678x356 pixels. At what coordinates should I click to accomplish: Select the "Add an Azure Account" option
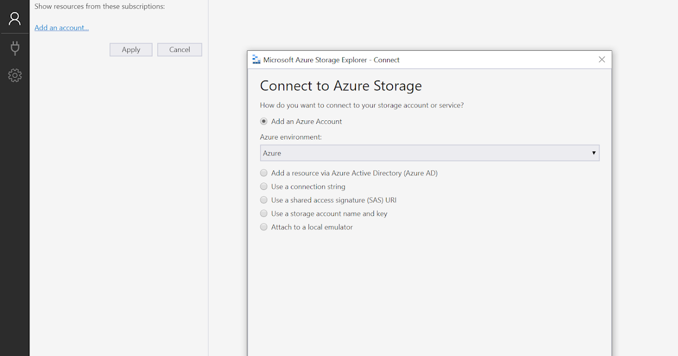264,121
